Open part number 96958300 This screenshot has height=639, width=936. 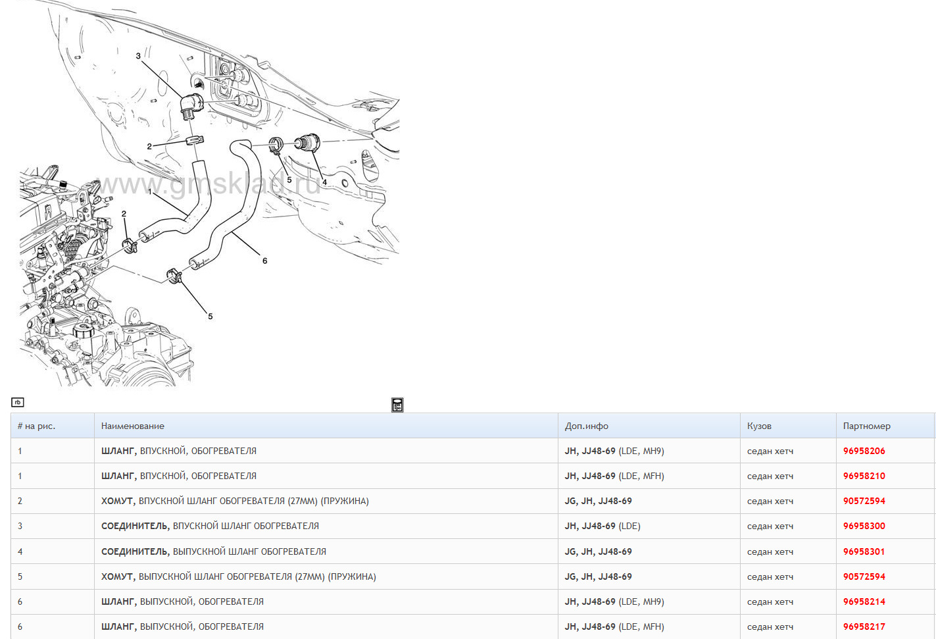click(x=864, y=526)
